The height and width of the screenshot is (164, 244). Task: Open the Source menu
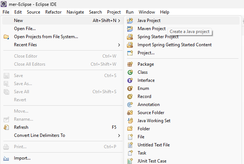click(33, 12)
